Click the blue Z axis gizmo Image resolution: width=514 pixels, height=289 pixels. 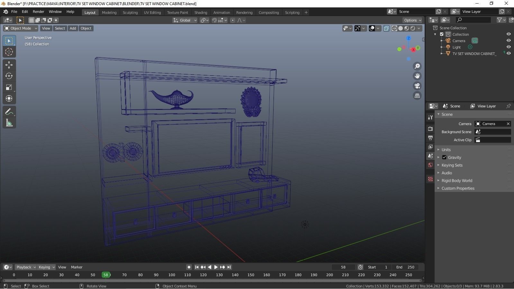click(x=409, y=38)
